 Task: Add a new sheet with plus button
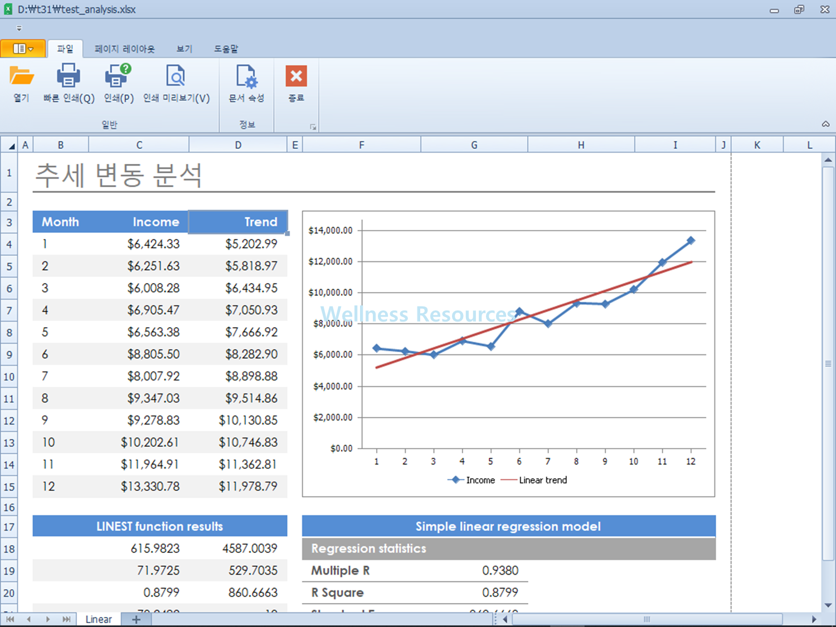[x=136, y=619]
